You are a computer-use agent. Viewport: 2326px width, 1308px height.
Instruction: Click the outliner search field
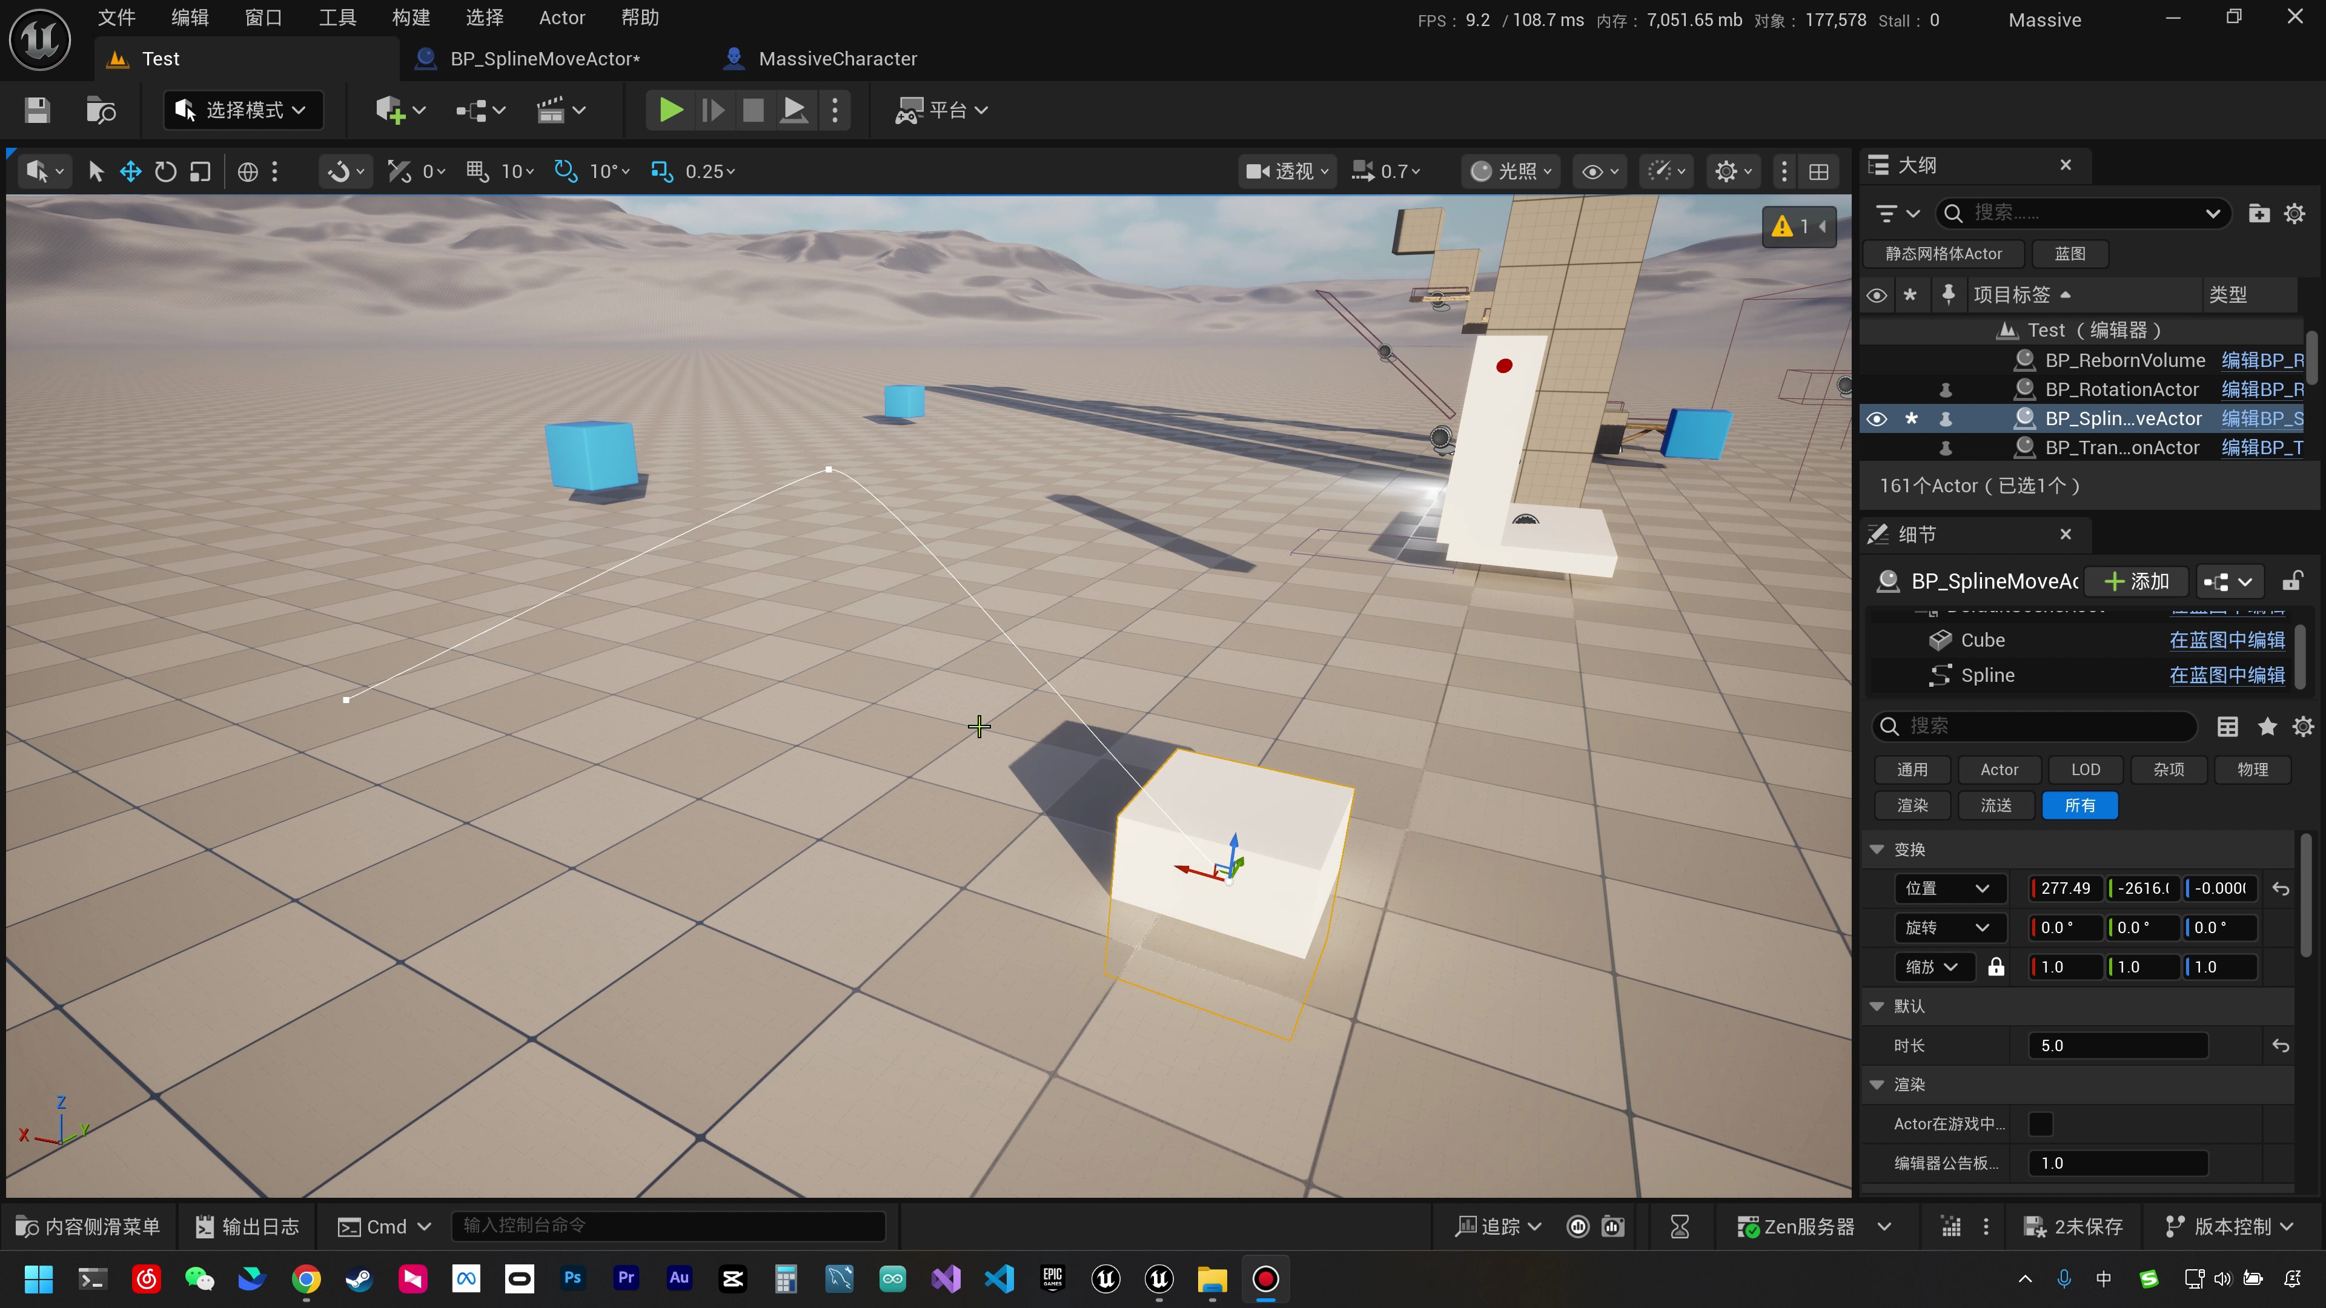click(2083, 213)
